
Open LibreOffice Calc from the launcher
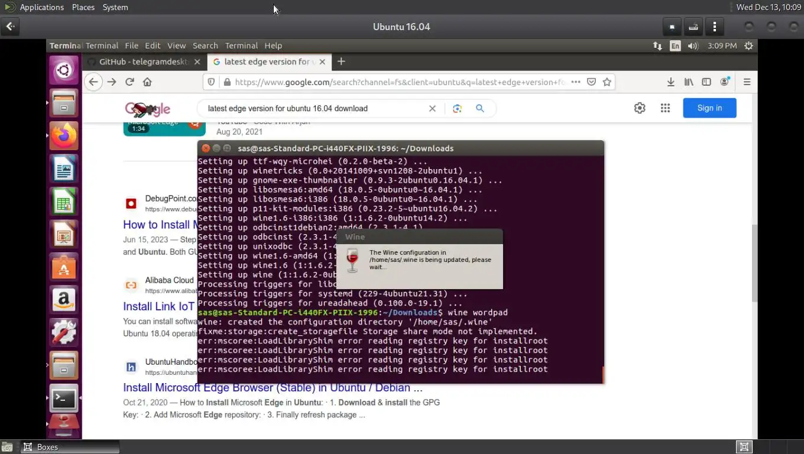[64, 202]
